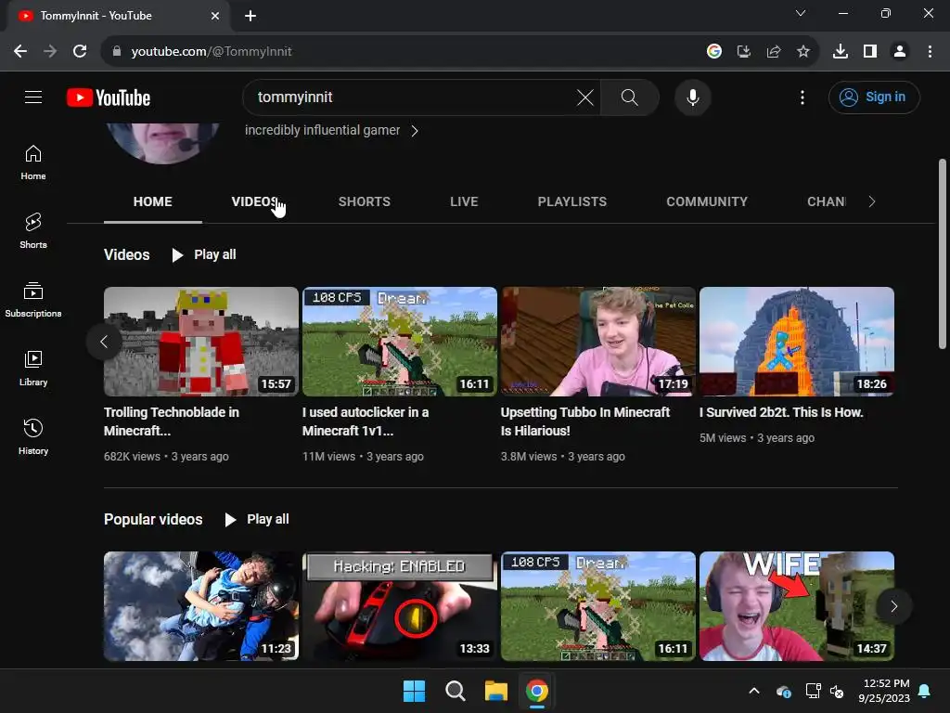
Task: Open the Windows Start button
Action: (415, 691)
